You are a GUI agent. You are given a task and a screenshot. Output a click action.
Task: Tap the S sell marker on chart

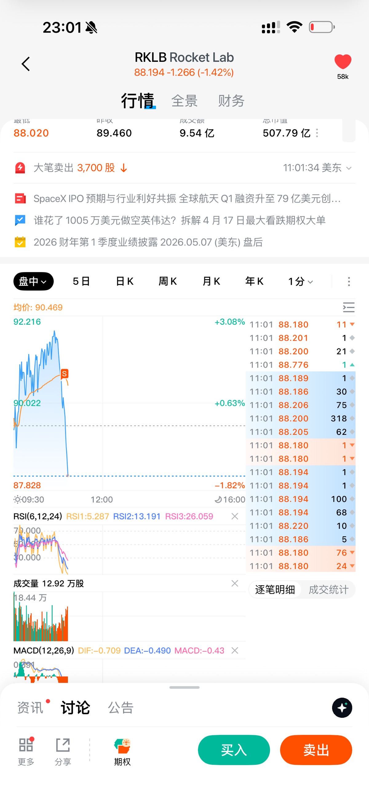pos(65,374)
